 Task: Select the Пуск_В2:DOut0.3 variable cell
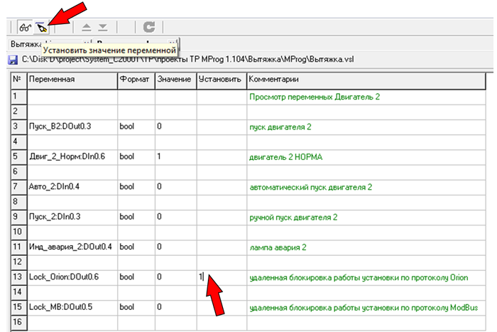pyautogui.click(x=71, y=126)
